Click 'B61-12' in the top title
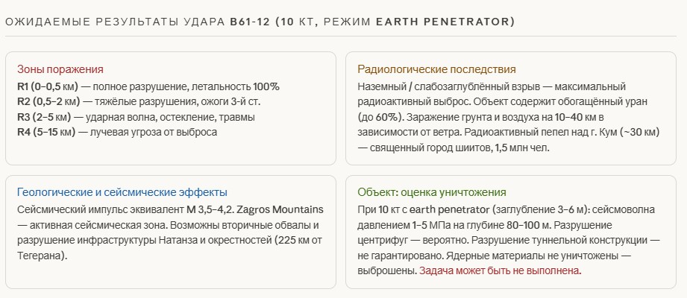The image size is (687, 298). [250, 22]
